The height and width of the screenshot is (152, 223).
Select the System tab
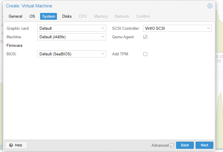click(x=48, y=16)
